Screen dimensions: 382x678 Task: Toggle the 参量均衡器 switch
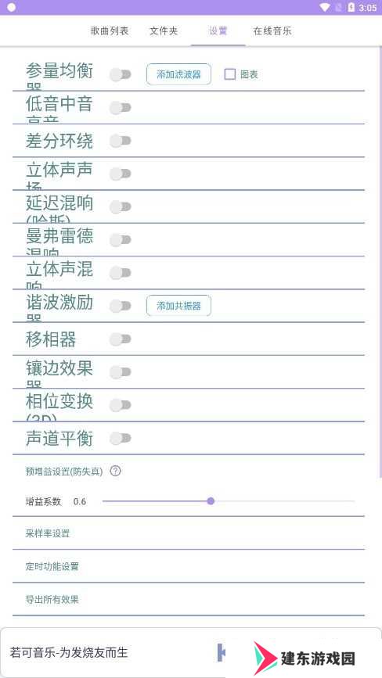click(x=121, y=74)
